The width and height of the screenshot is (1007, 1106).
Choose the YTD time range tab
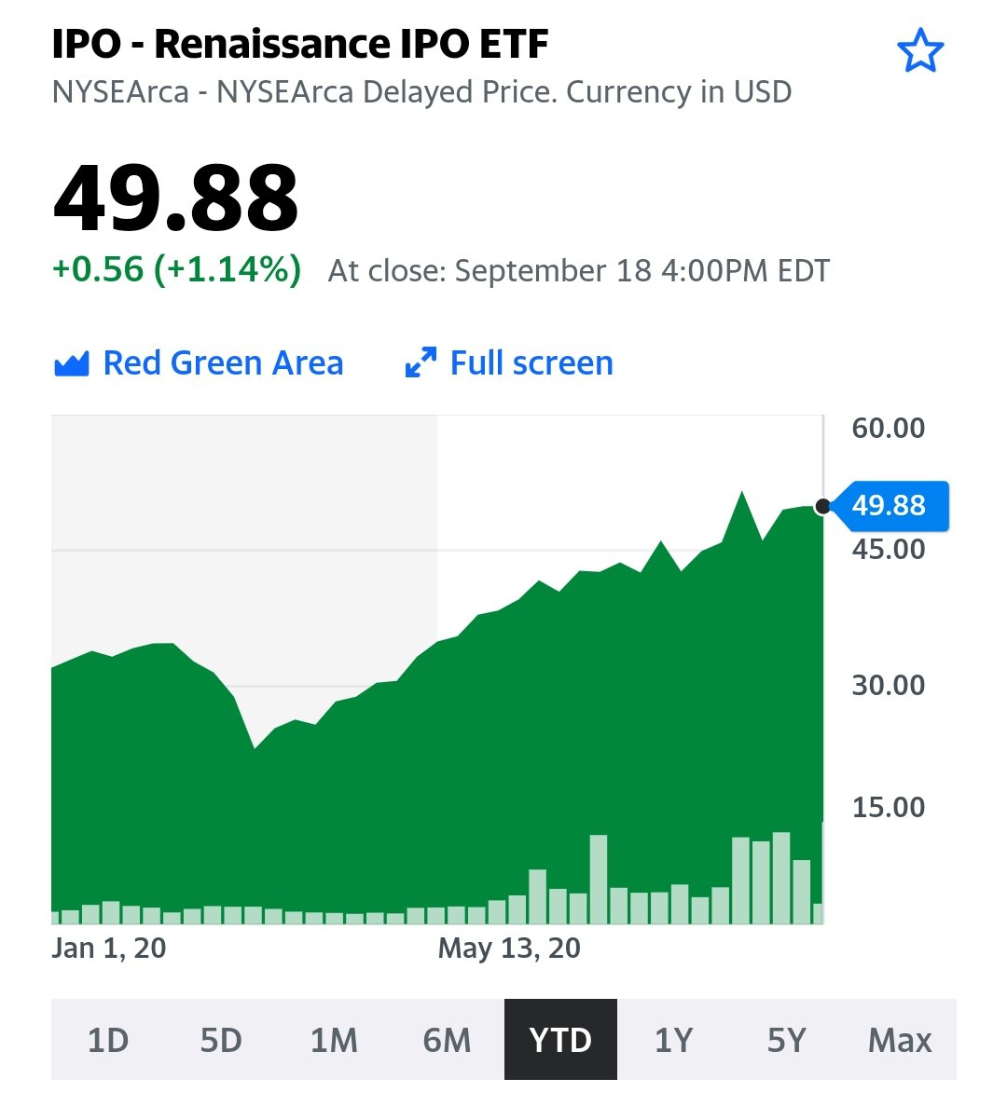coord(561,1040)
